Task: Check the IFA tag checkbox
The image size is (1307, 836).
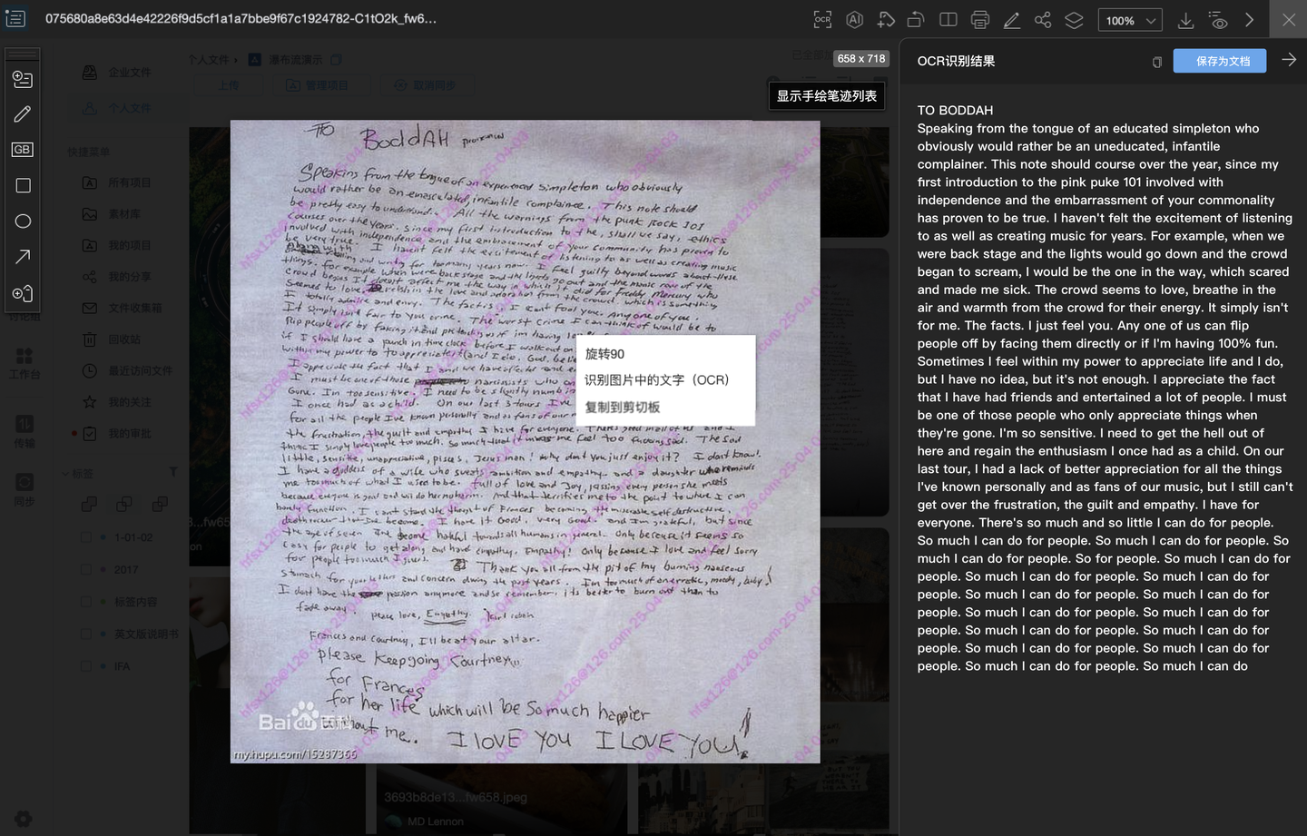Action: point(86,666)
